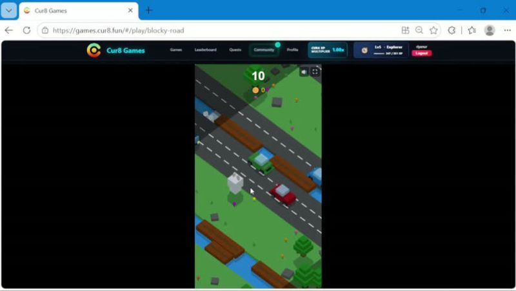Viewport: 516px width, 291px height.
Task: Open the browser apps grid icon
Action: click(405, 30)
